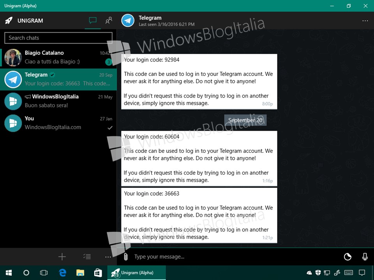
Task: Click the login code 36663 message
Action: coord(199,215)
